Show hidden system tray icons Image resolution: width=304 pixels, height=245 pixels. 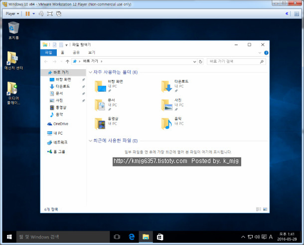(x=243, y=237)
